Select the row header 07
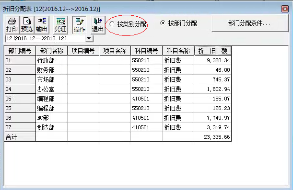This screenshot has height=190, width=293. [x=20, y=127]
